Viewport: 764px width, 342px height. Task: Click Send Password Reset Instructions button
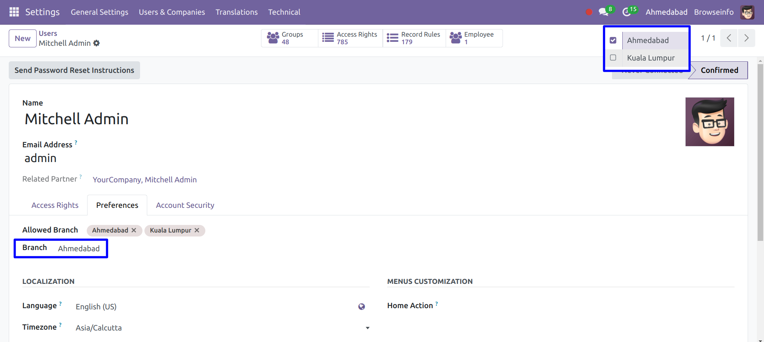[74, 70]
